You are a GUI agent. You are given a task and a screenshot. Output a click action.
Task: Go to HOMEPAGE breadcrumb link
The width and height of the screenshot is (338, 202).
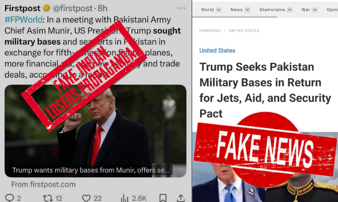210,31
